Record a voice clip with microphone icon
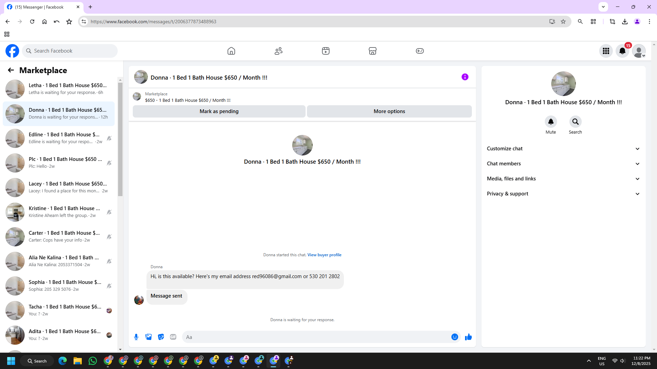 136,337
